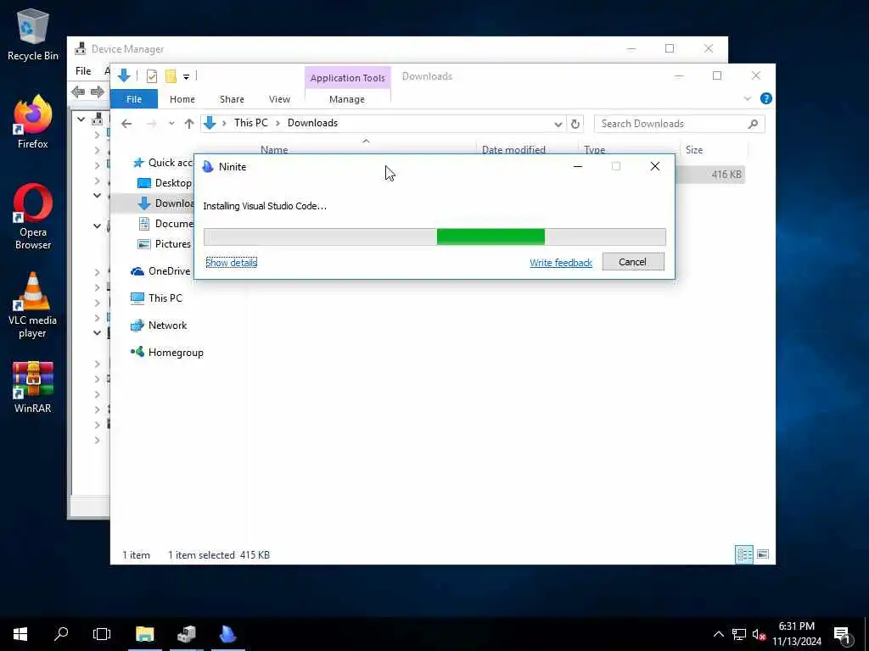
Task: Collapse the root node in Device Manager
Action: click(81, 119)
